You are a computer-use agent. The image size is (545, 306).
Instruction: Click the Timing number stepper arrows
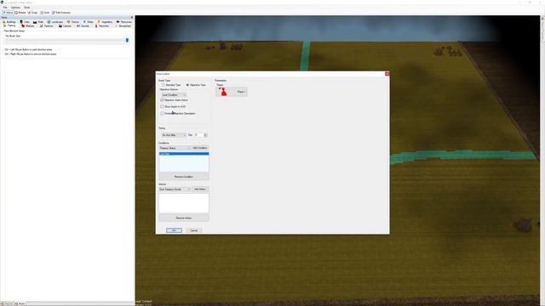click(205, 135)
